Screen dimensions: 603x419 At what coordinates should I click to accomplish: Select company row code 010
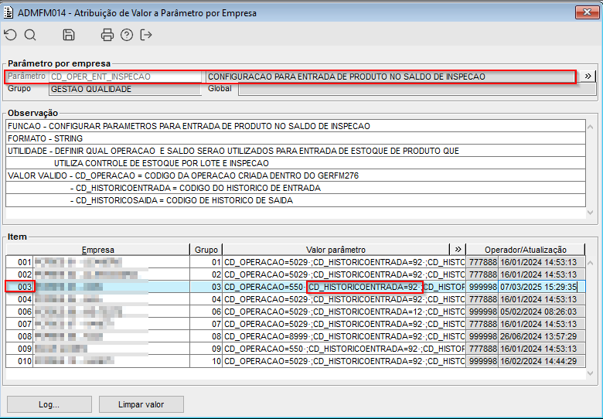(19, 361)
